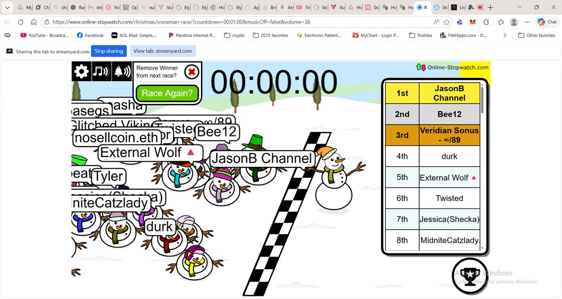Close the active stopwatch tab
Image resolution: width=562 pixels, height=299 pixels.
click(426, 8)
